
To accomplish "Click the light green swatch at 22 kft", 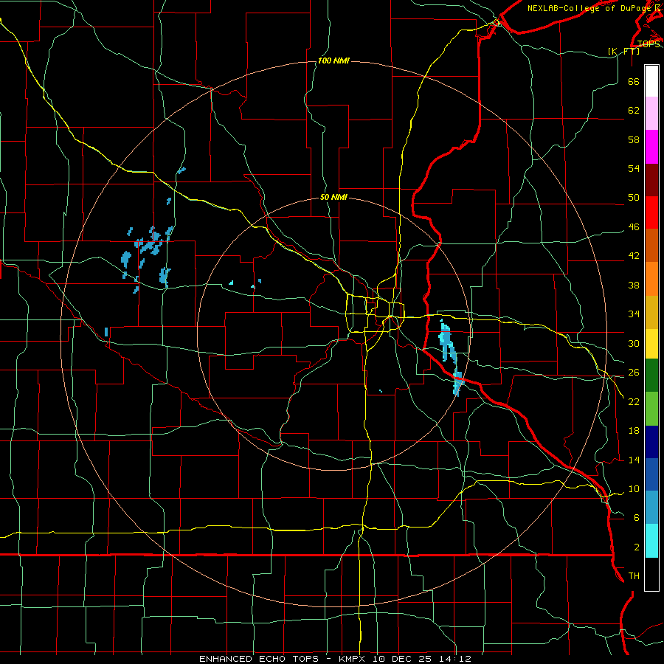I will click(x=651, y=409).
